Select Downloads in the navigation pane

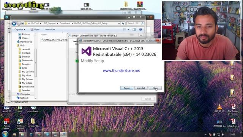pos(25,61)
